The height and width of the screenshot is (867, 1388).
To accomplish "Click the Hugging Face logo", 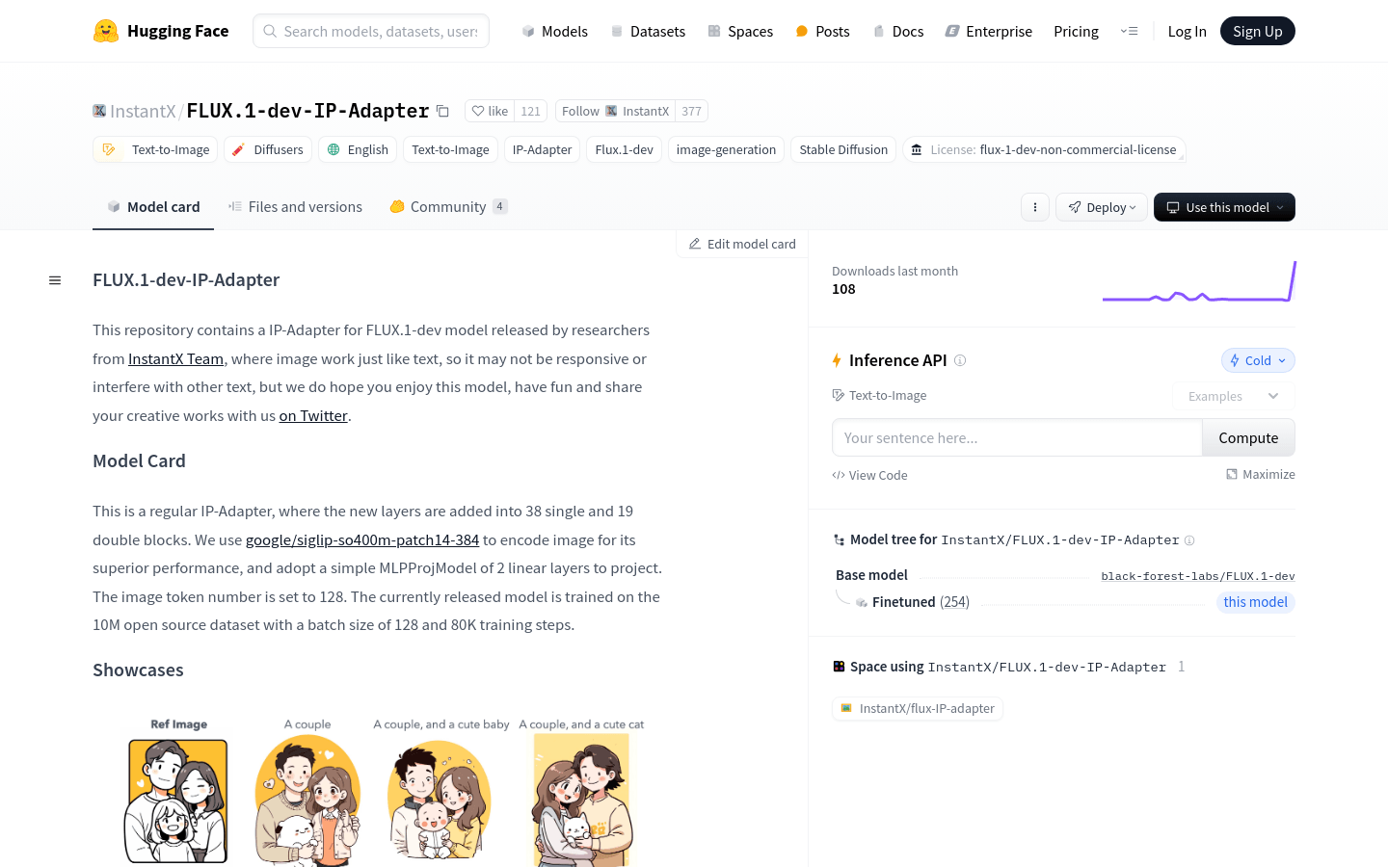I will click(161, 31).
